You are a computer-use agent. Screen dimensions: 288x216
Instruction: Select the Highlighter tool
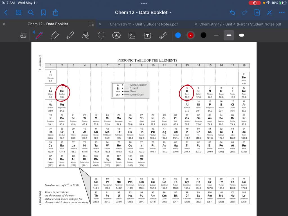click(70, 35)
